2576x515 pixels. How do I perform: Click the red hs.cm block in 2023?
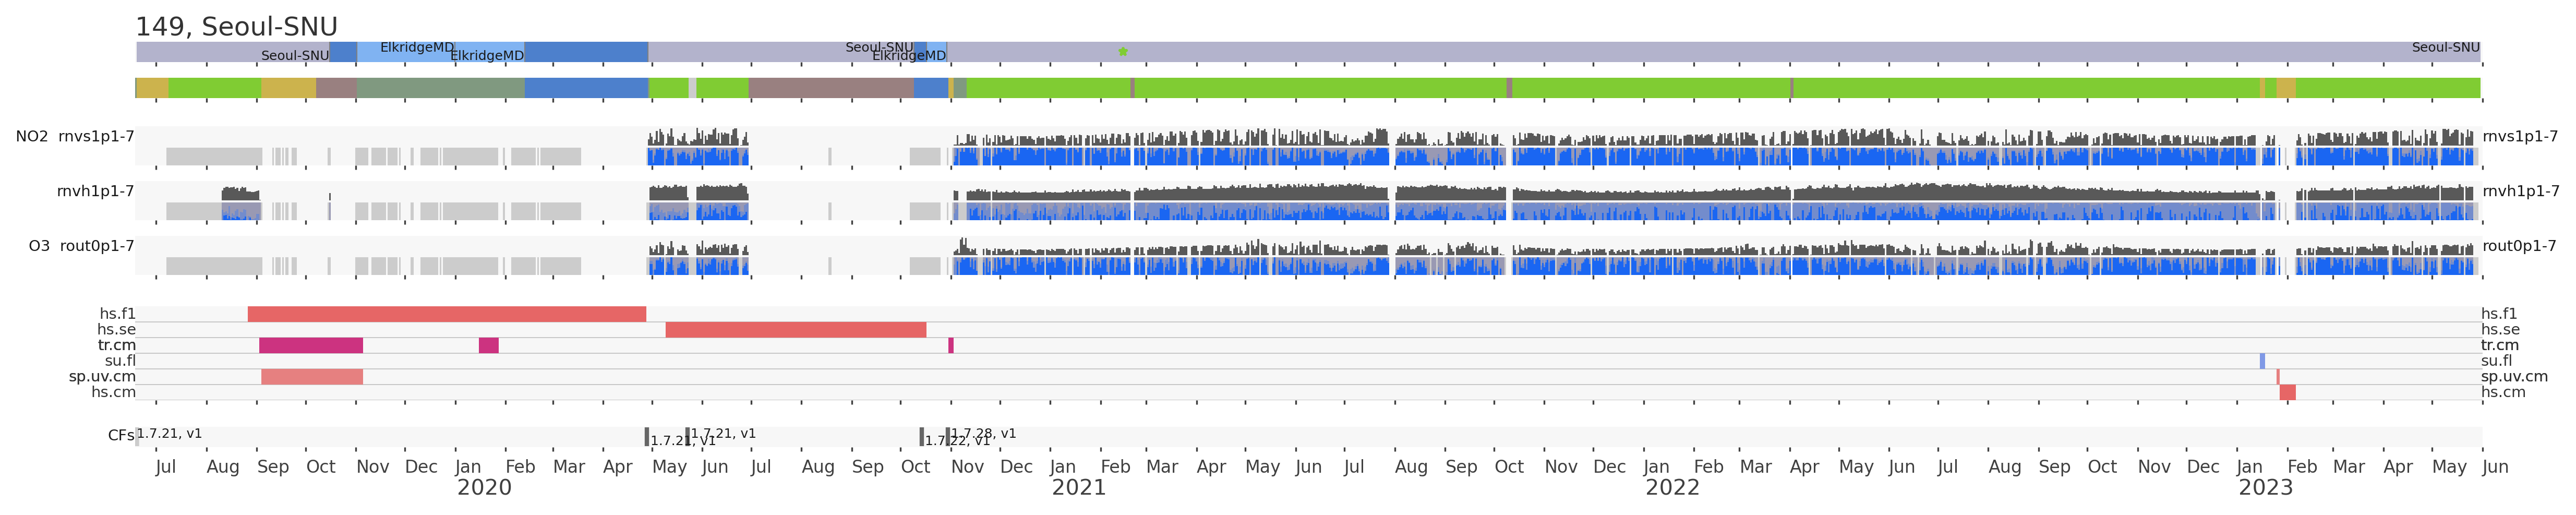tap(2287, 393)
